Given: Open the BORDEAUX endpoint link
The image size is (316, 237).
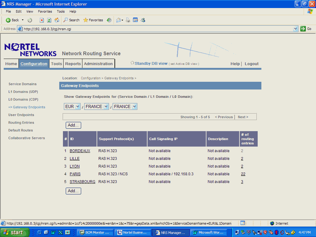Looking at the screenshot, I should (x=80, y=151).
